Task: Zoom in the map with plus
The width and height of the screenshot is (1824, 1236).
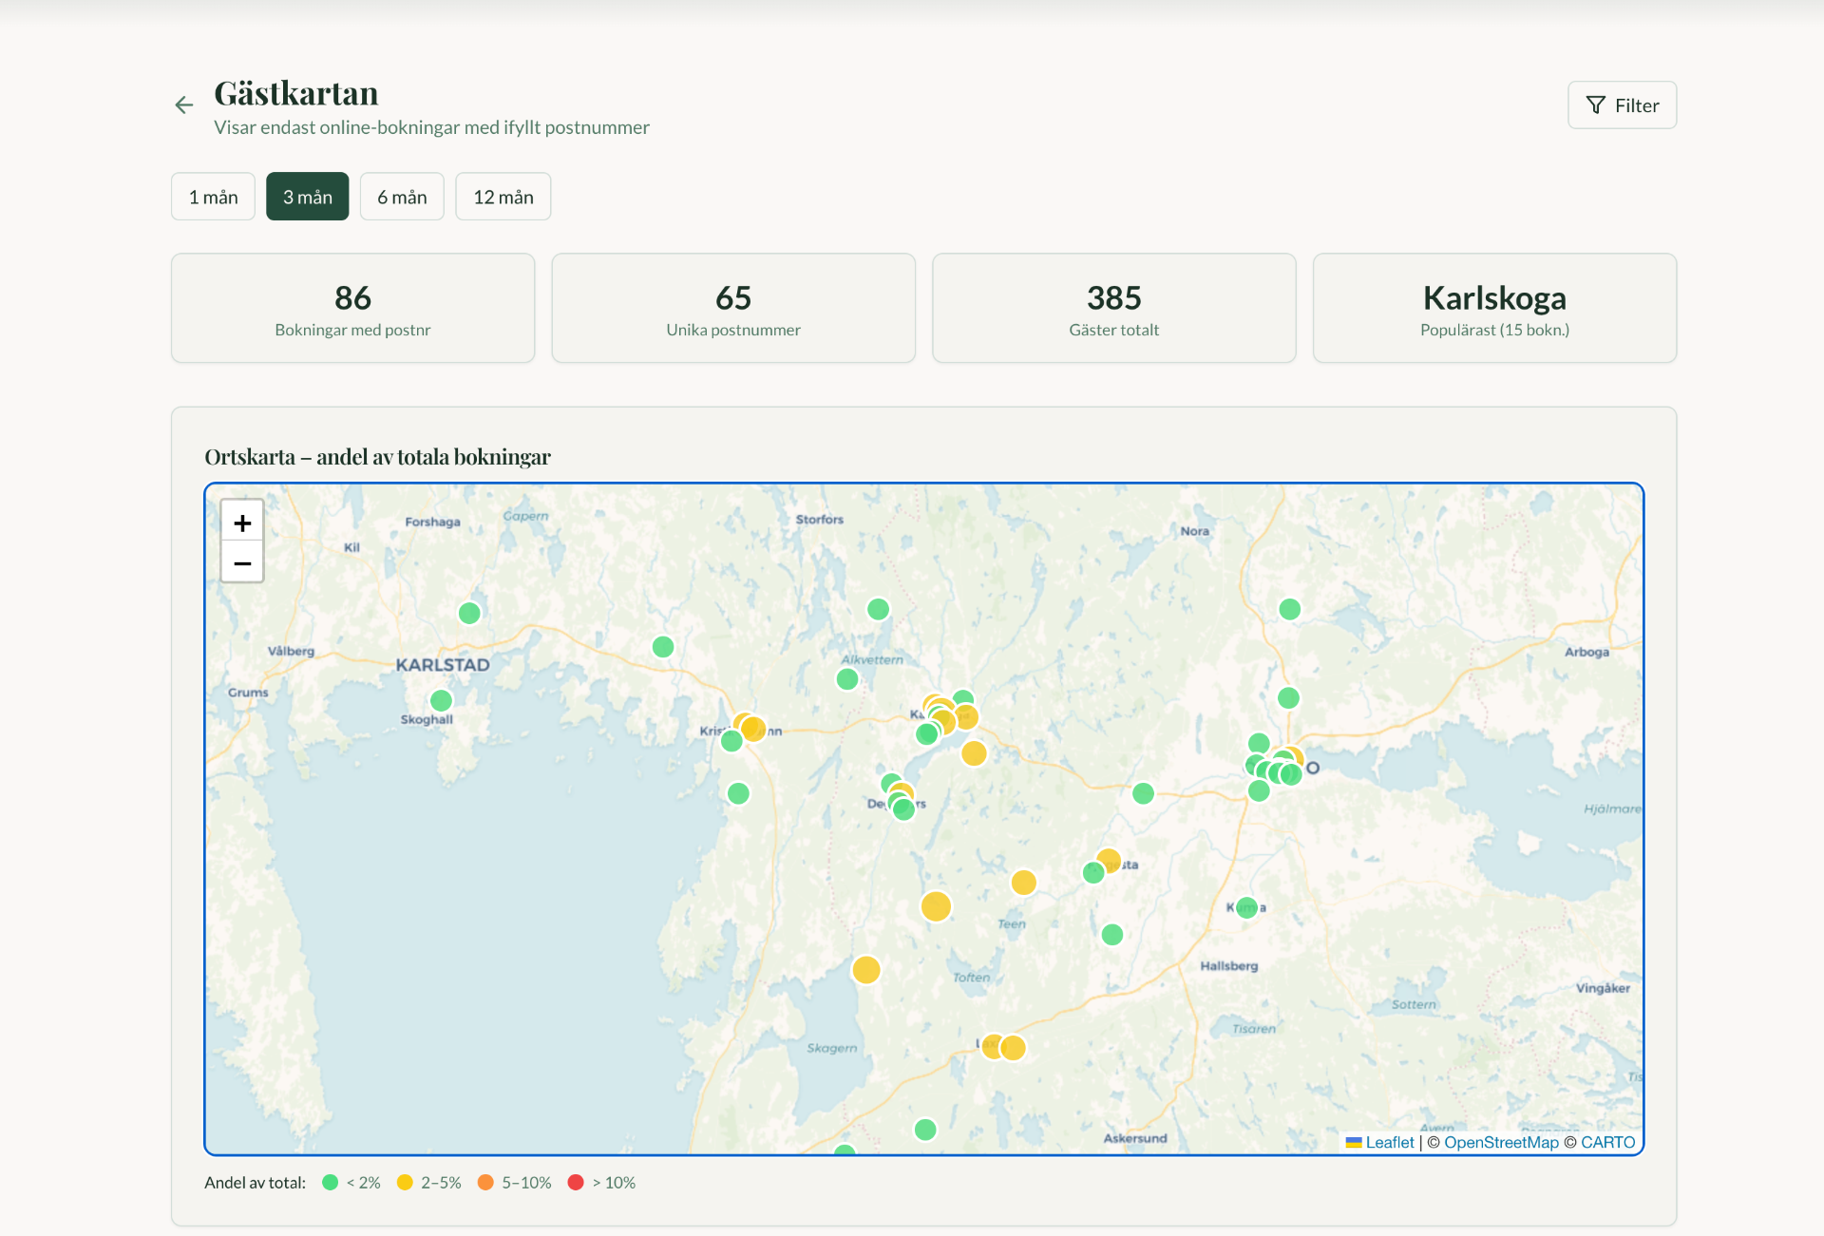Action: tap(242, 522)
